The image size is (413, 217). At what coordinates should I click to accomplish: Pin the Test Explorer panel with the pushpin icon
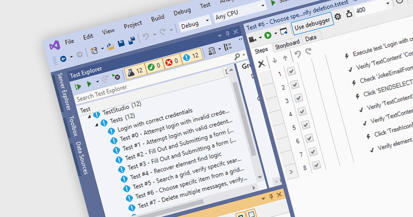(x=227, y=33)
